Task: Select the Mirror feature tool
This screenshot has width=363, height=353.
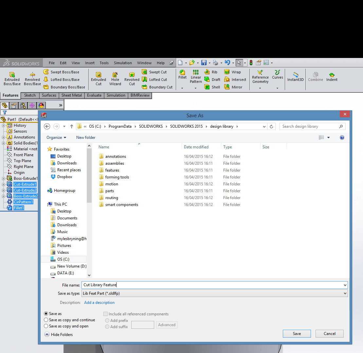Action: click(235, 87)
